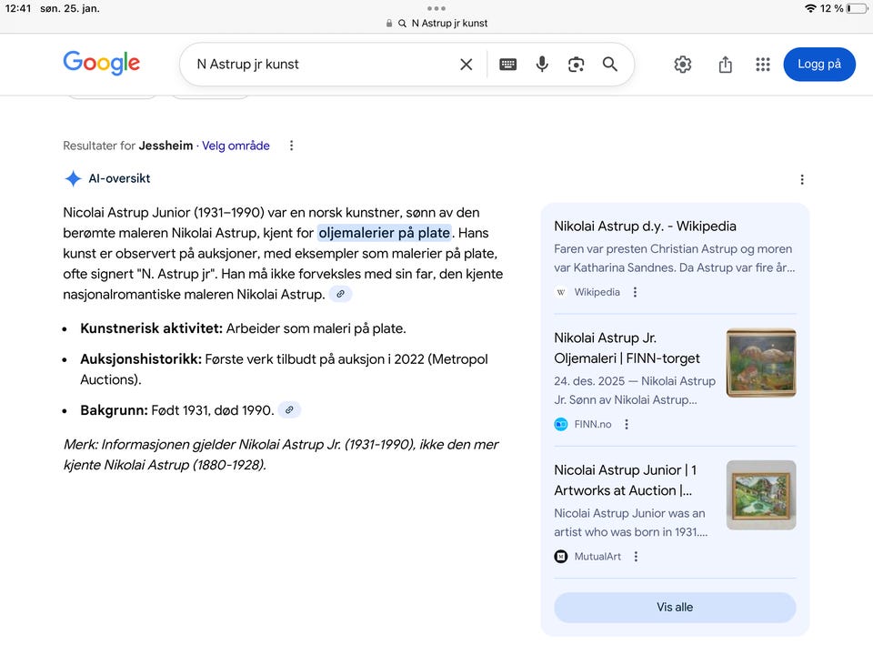Screen dimensions: 873x655
Task: Click the AI-oversikt sparkle icon
Action: click(73, 179)
